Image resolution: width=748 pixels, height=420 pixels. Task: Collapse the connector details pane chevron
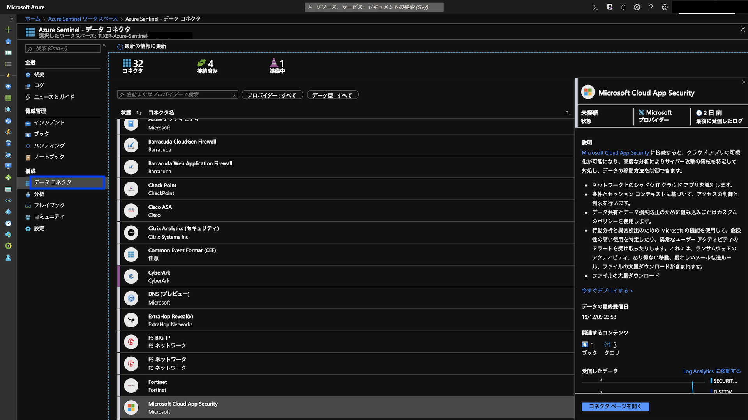click(x=743, y=82)
